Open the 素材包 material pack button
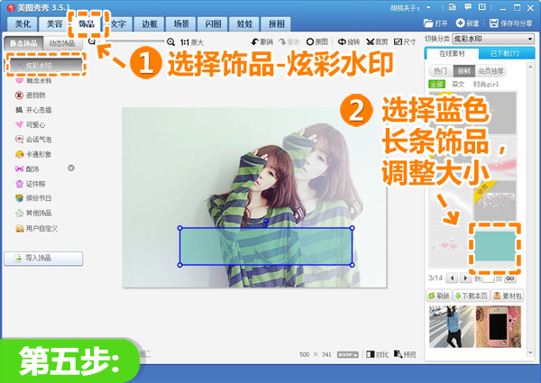 pyautogui.click(x=508, y=296)
